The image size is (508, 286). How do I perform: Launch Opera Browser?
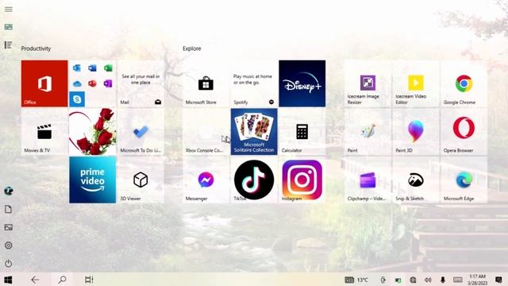click(x=464, y=132)
